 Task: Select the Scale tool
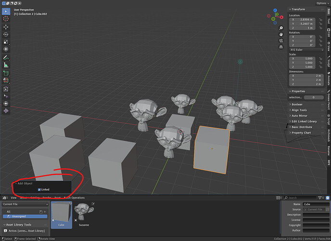coord(6,41)
